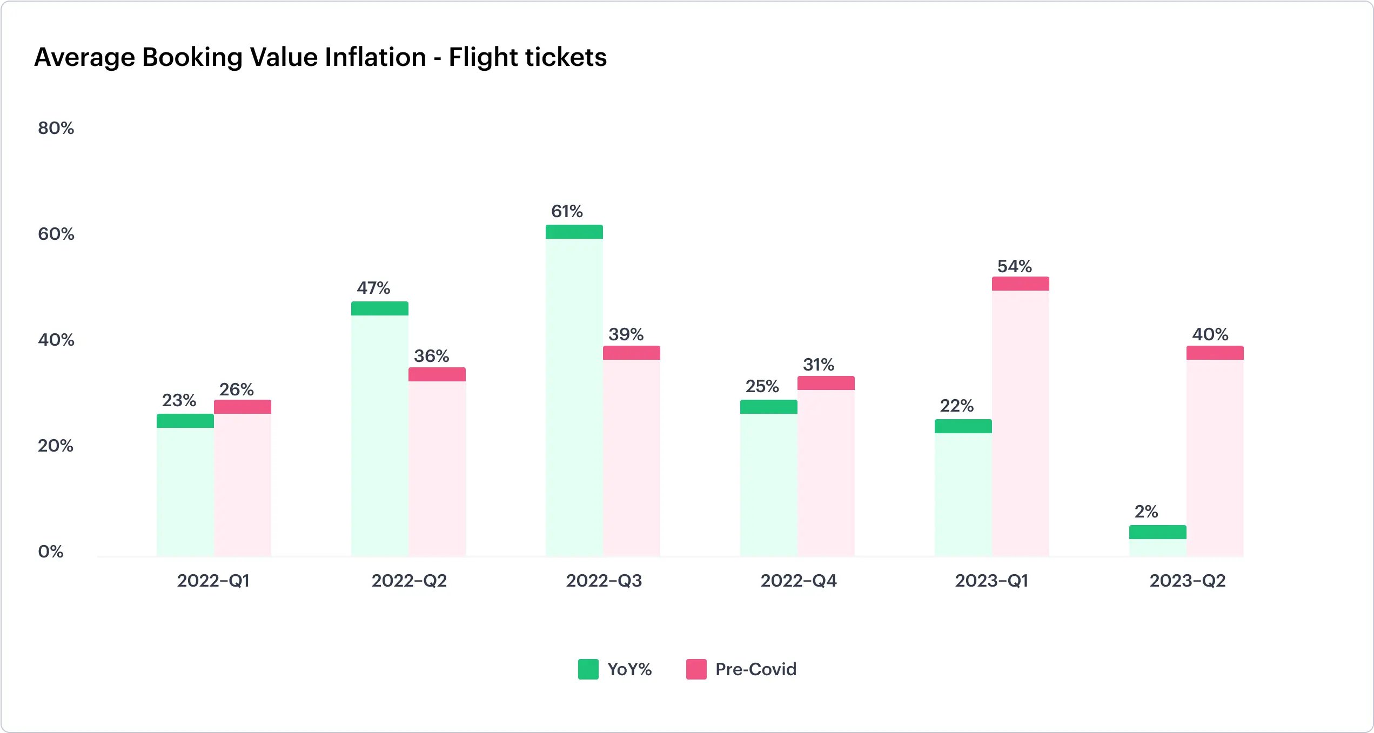Click the 54% Pre-Covid bar for 2023-Q1
Viewport: 1374px width, 733px height.
[1020, 417]
